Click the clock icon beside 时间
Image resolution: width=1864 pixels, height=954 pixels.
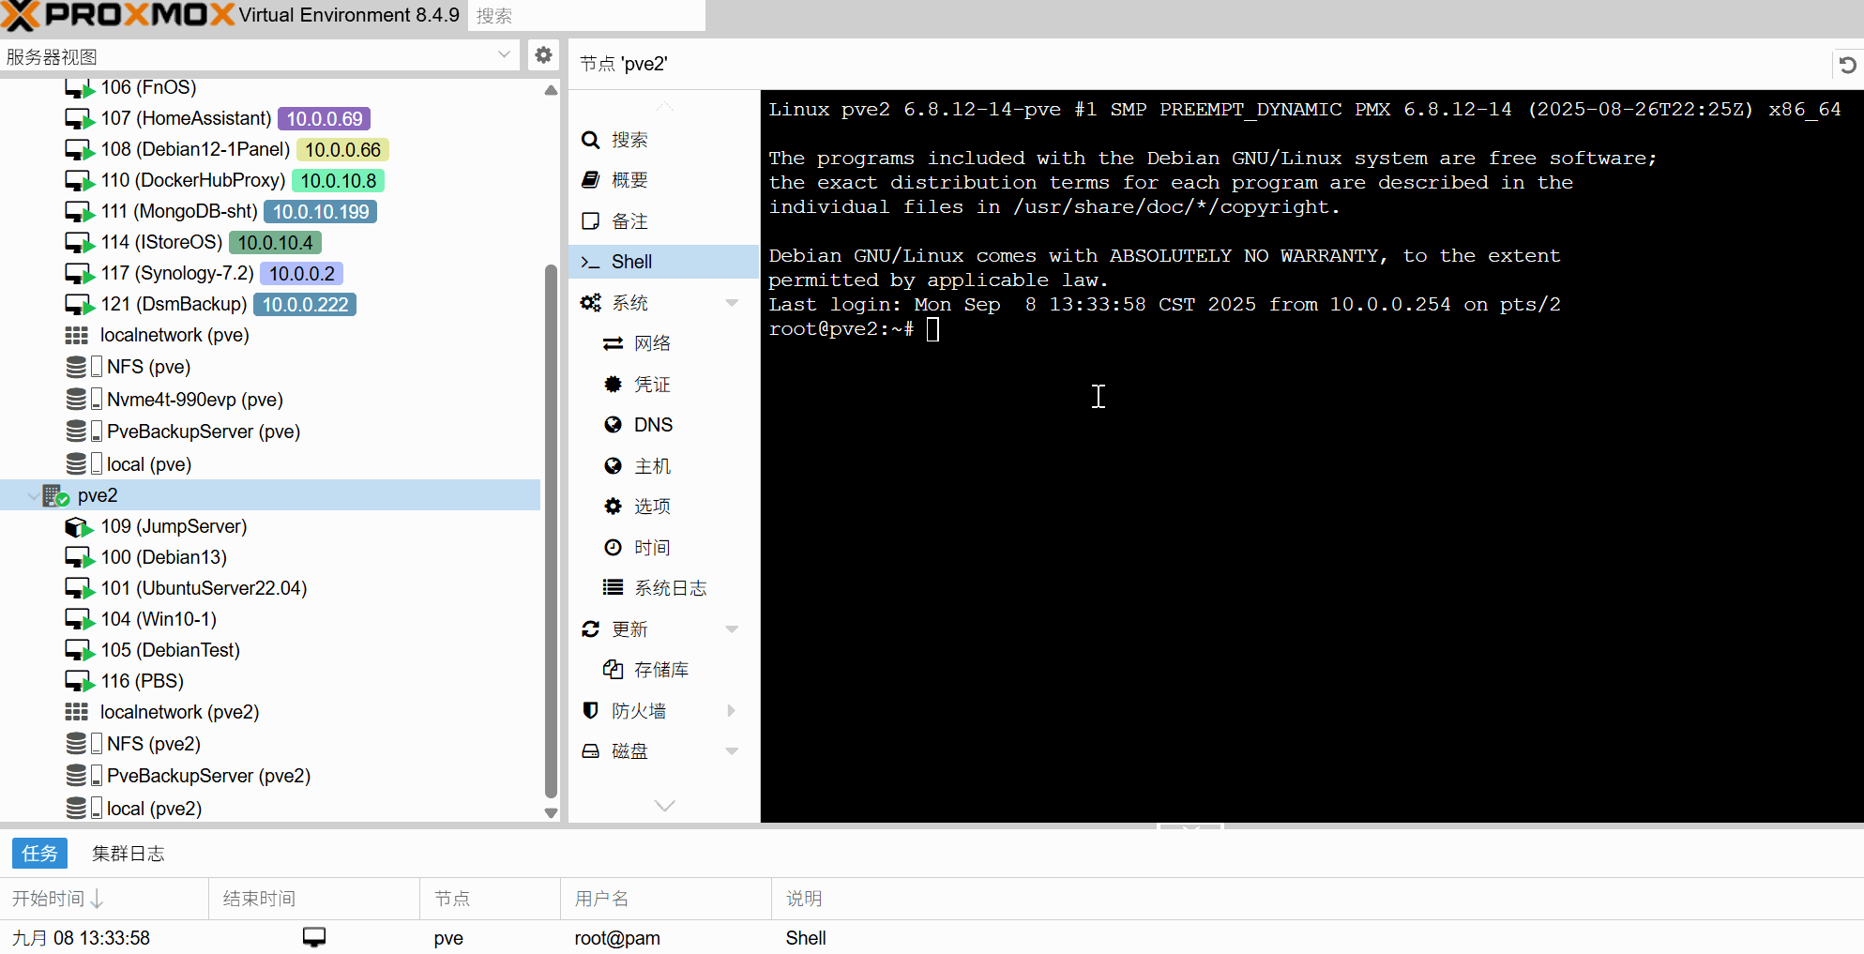click(613, 548)
